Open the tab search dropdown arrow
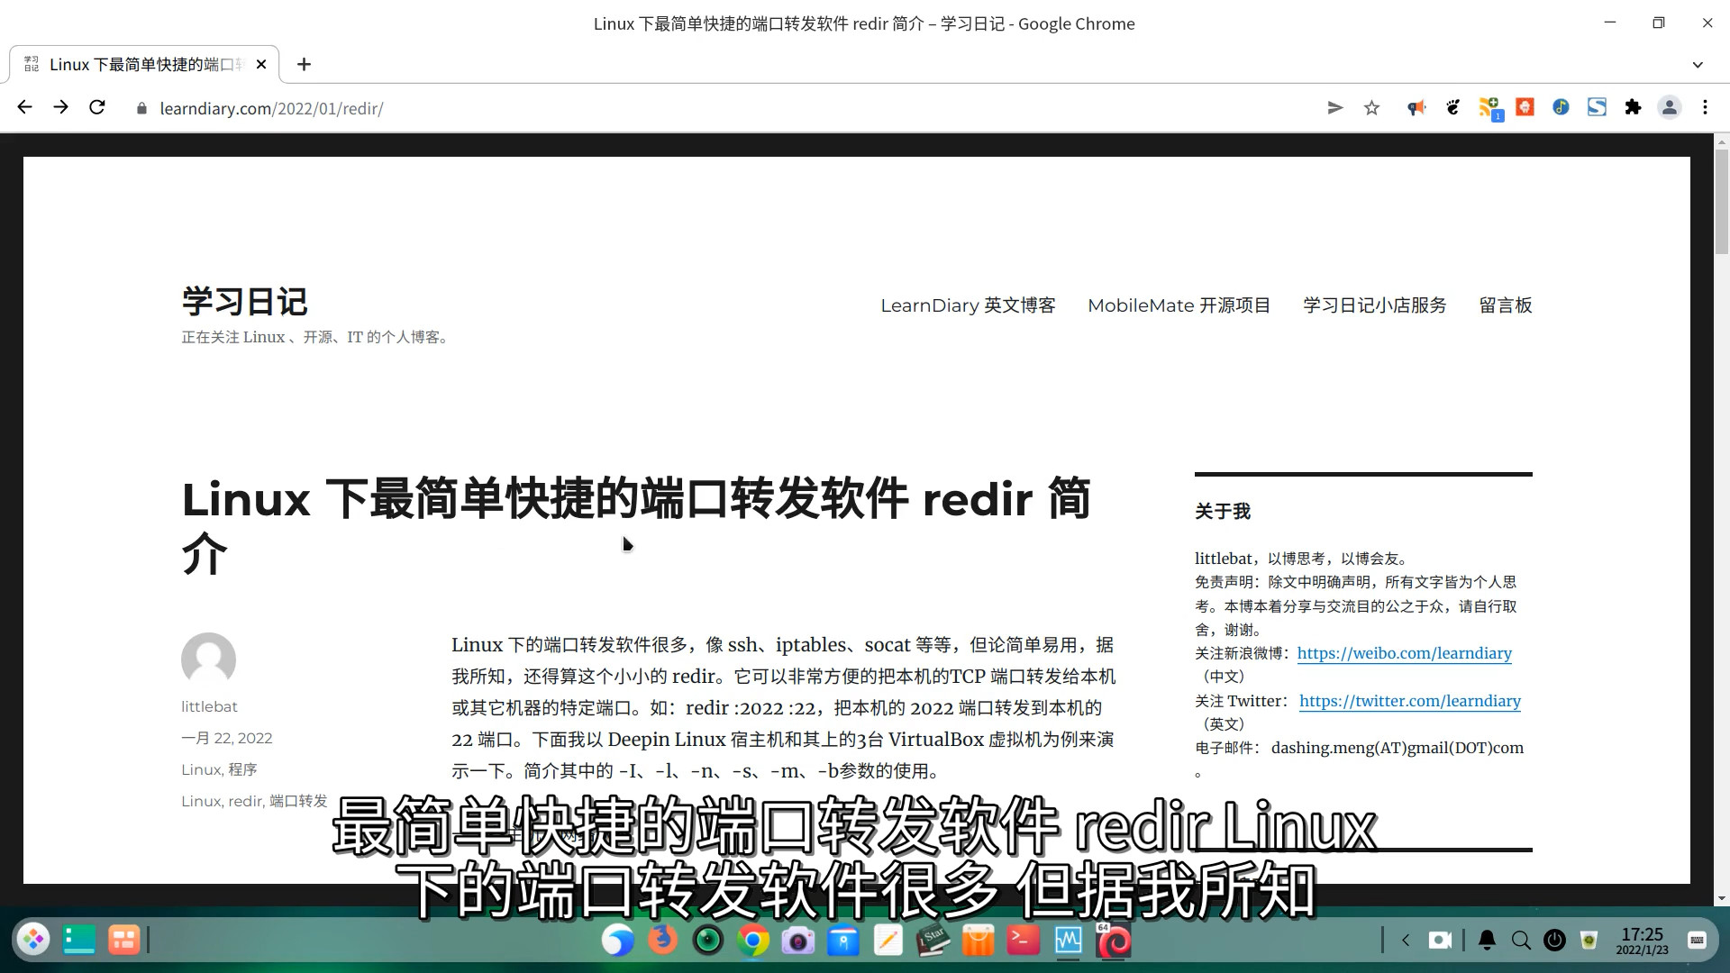Screen dimensions: 1730x973 coord(1698,64)
